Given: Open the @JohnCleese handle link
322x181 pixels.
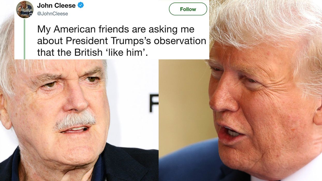Looking at the screenshot, I should coord(53,14).
